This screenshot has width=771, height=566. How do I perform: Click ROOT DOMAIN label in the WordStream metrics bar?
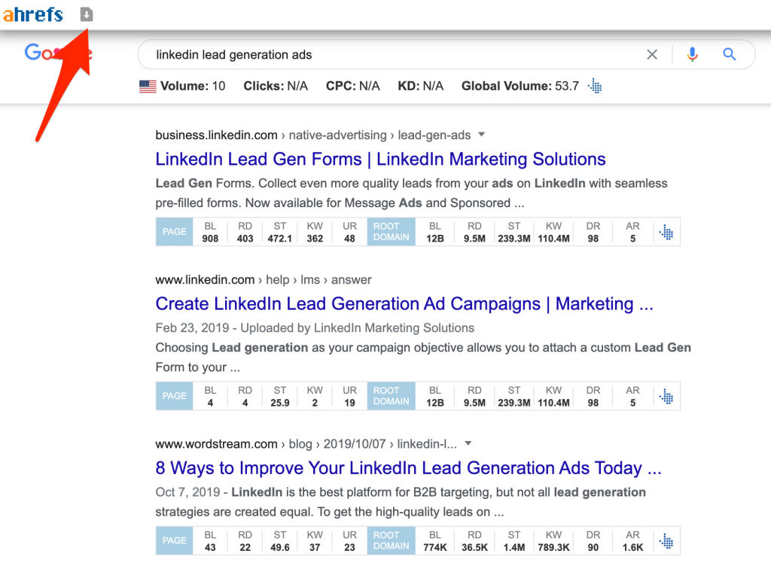[392, 540]
